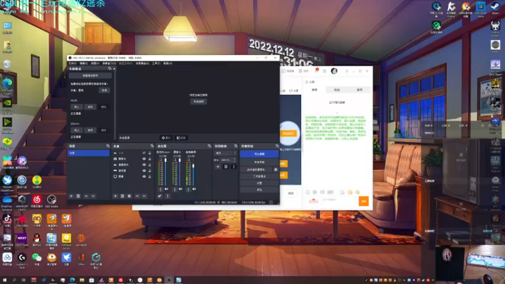505x284 pixels.
Task: Mute the middle mixer channel speaker icon
Action: click(181, 189)
